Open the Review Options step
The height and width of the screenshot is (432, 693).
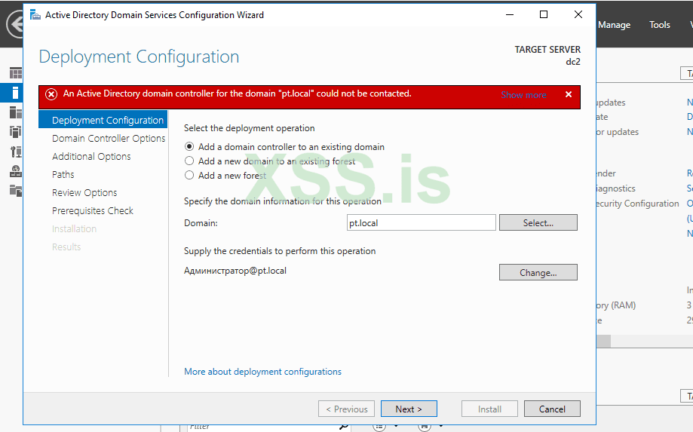coord(84,192)
